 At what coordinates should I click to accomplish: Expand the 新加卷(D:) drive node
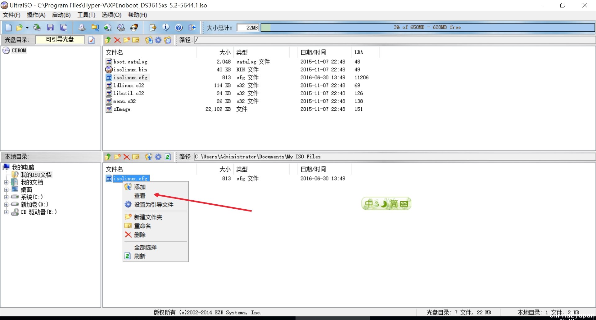[6, 205]
